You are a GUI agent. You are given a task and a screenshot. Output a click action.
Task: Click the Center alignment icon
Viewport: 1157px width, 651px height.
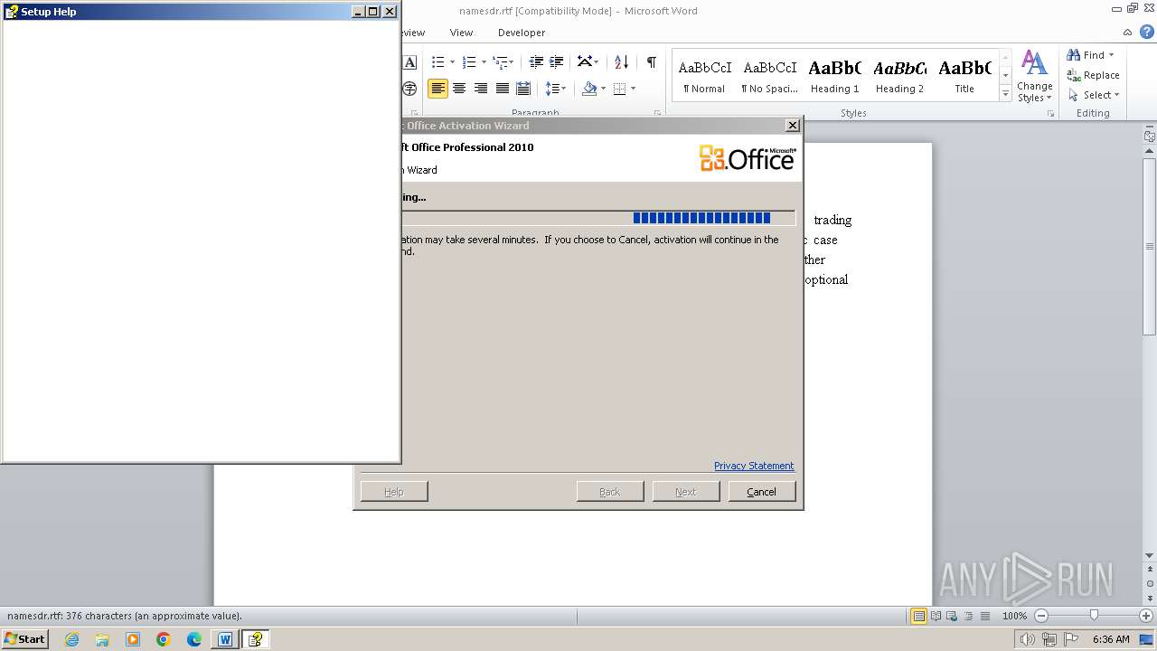[459, 89]
